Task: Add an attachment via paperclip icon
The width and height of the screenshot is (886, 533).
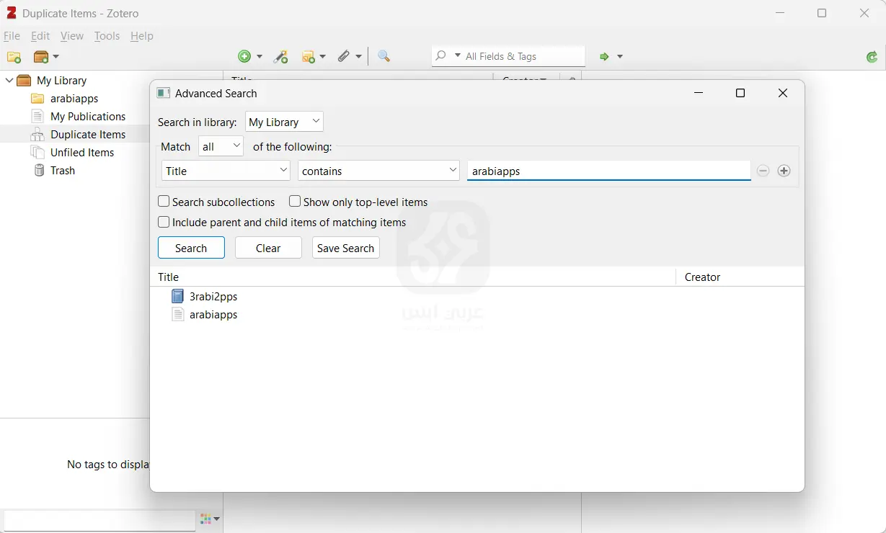Action: 345,55
